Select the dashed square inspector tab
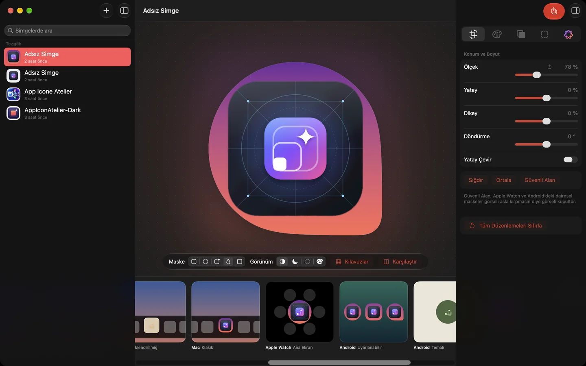This screenshot has height=366, width=586. (x=544, y=34)
